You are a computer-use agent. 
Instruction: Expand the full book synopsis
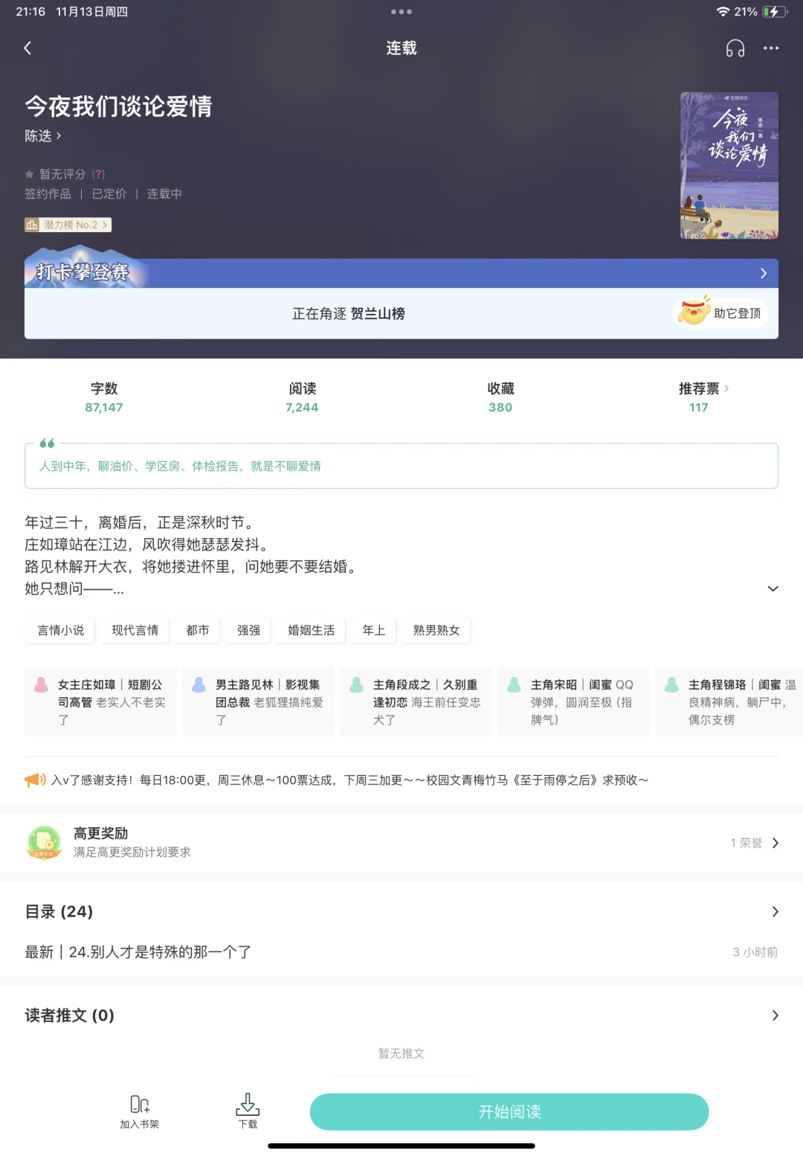point(772,588)
